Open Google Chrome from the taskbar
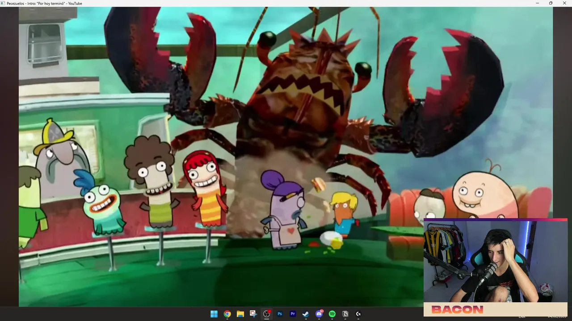 (x=227, y=314)
